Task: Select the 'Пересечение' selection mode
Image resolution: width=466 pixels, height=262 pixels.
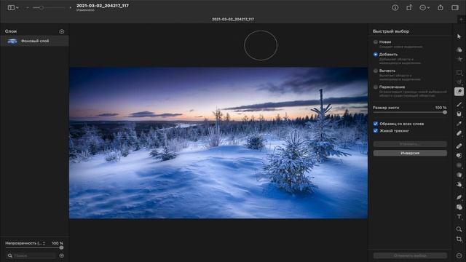Action: [376, 87]
